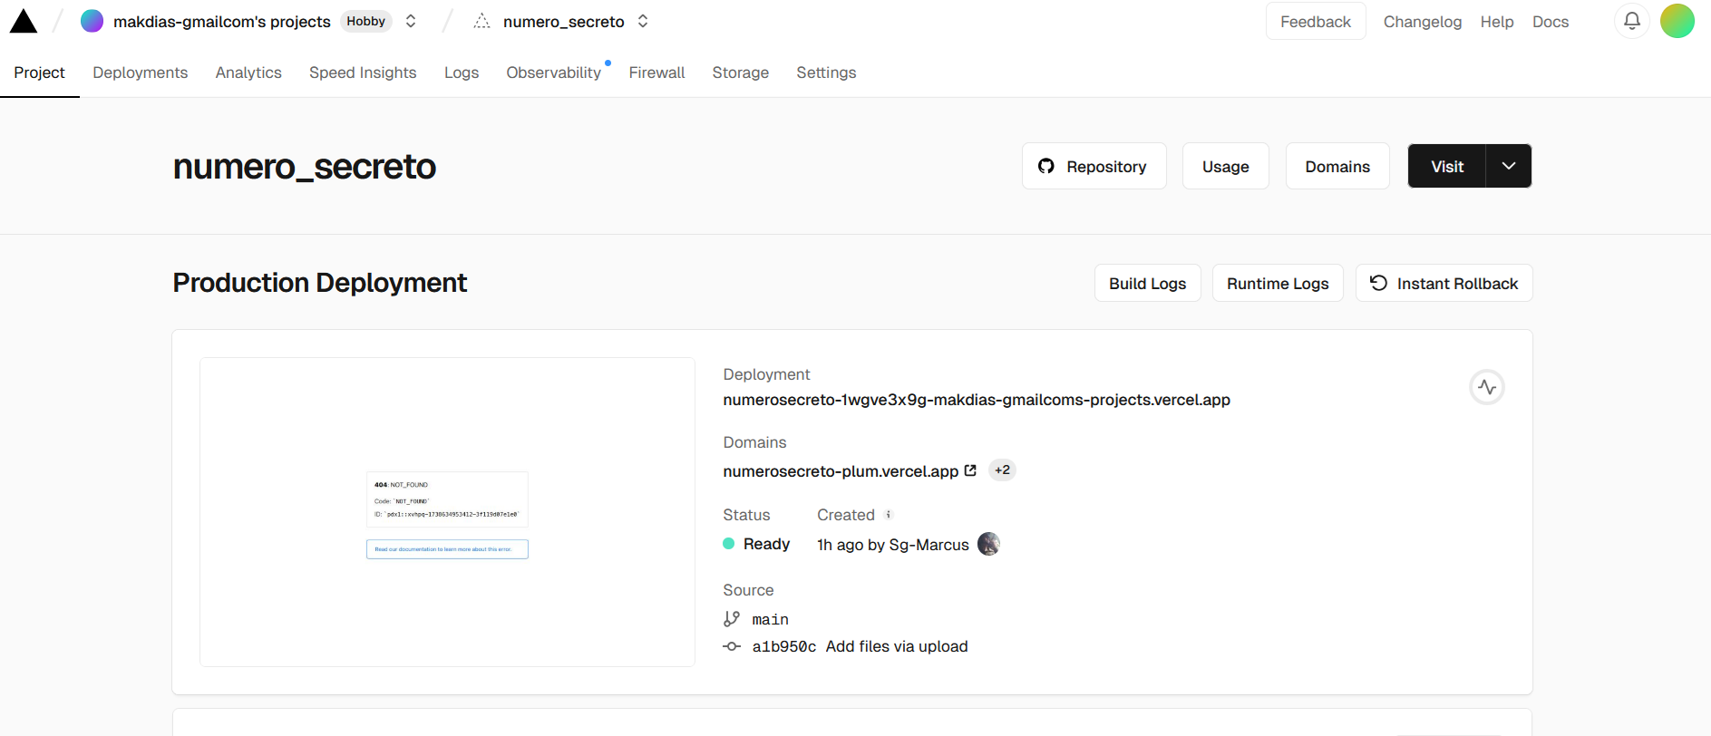Click the external link icon beside domain

970,470
